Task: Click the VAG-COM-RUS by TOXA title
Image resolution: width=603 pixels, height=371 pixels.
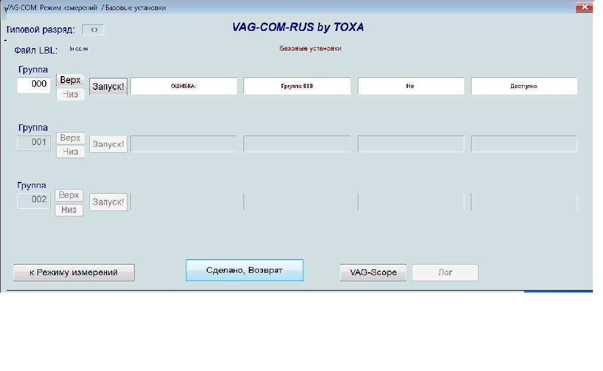Action: tap(298, 27)
